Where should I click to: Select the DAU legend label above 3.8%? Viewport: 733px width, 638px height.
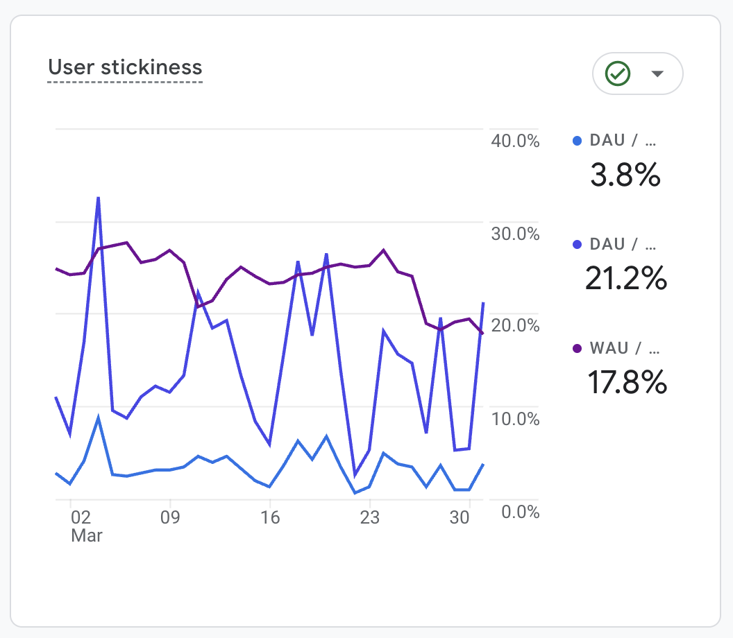[x=622, y=141]
